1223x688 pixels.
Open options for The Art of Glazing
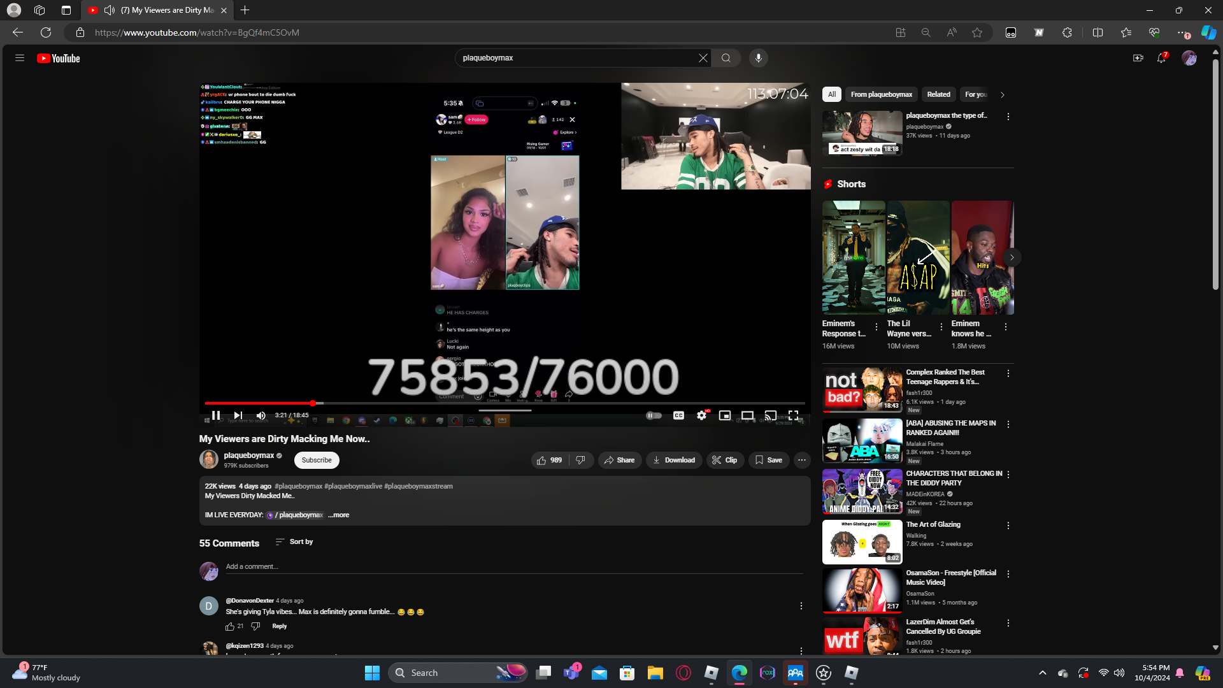click(x=1008, y=526)
